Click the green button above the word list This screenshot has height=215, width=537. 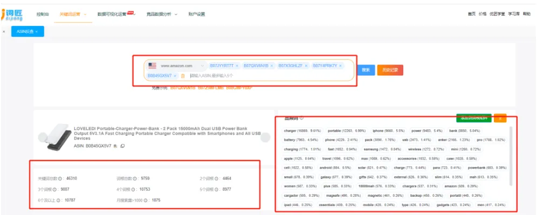point(473,118)
